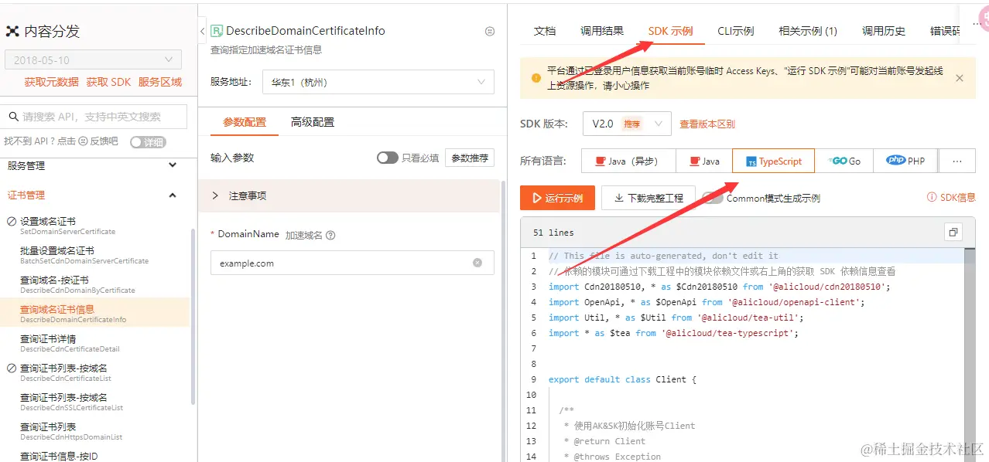This screenshot has height=462, width=989.
Task: Click the 获取元数据 link
Action: [x=51, y=82]
